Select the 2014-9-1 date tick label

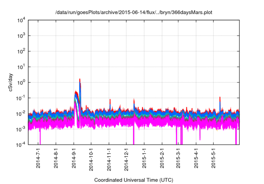tap(74, 159)
